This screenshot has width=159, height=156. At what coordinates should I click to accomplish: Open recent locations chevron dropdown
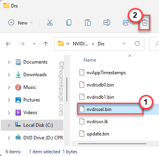click(34, 44)
